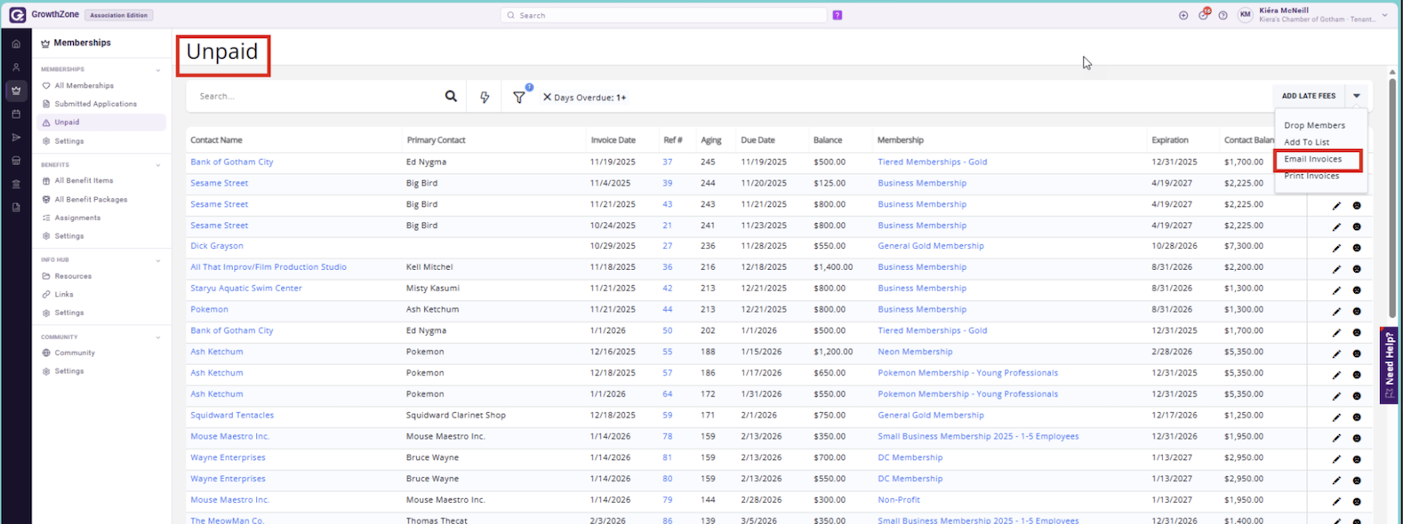Collapse the BENEFITS sidebar section chevron
The image size is (1403, 524).
[158, 165]
